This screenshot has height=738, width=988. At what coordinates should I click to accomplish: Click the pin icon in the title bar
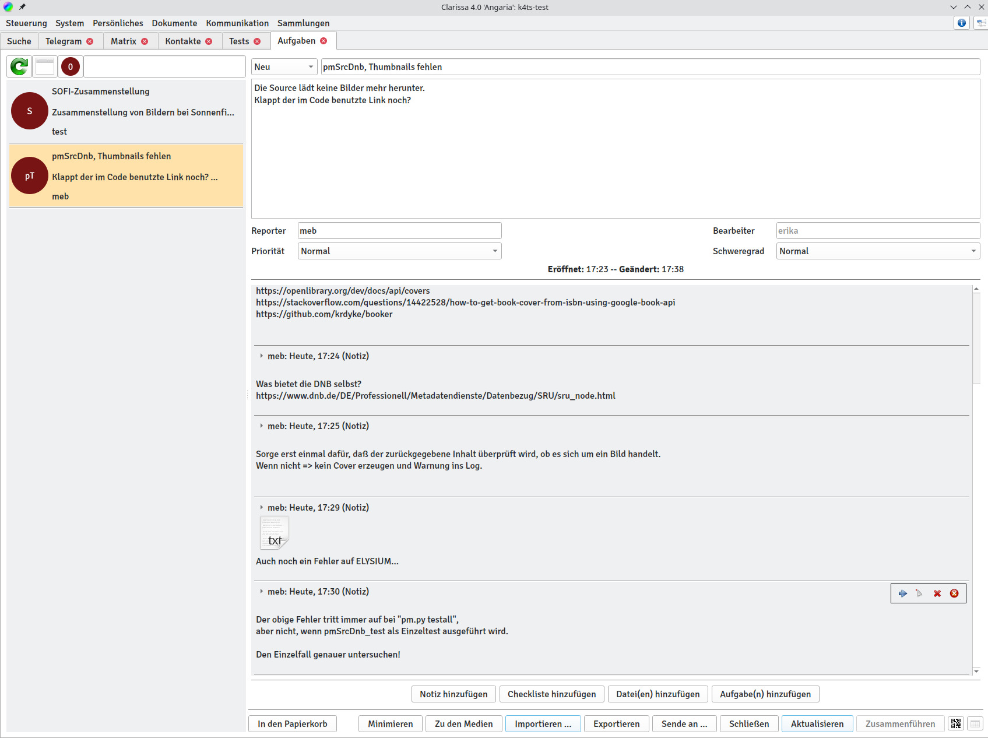[x=22, y=7]
